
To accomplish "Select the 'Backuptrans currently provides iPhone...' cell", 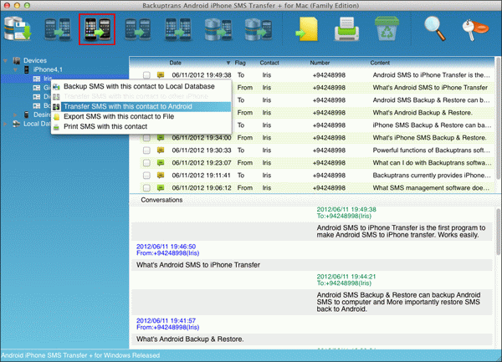I will pos(432,176).
